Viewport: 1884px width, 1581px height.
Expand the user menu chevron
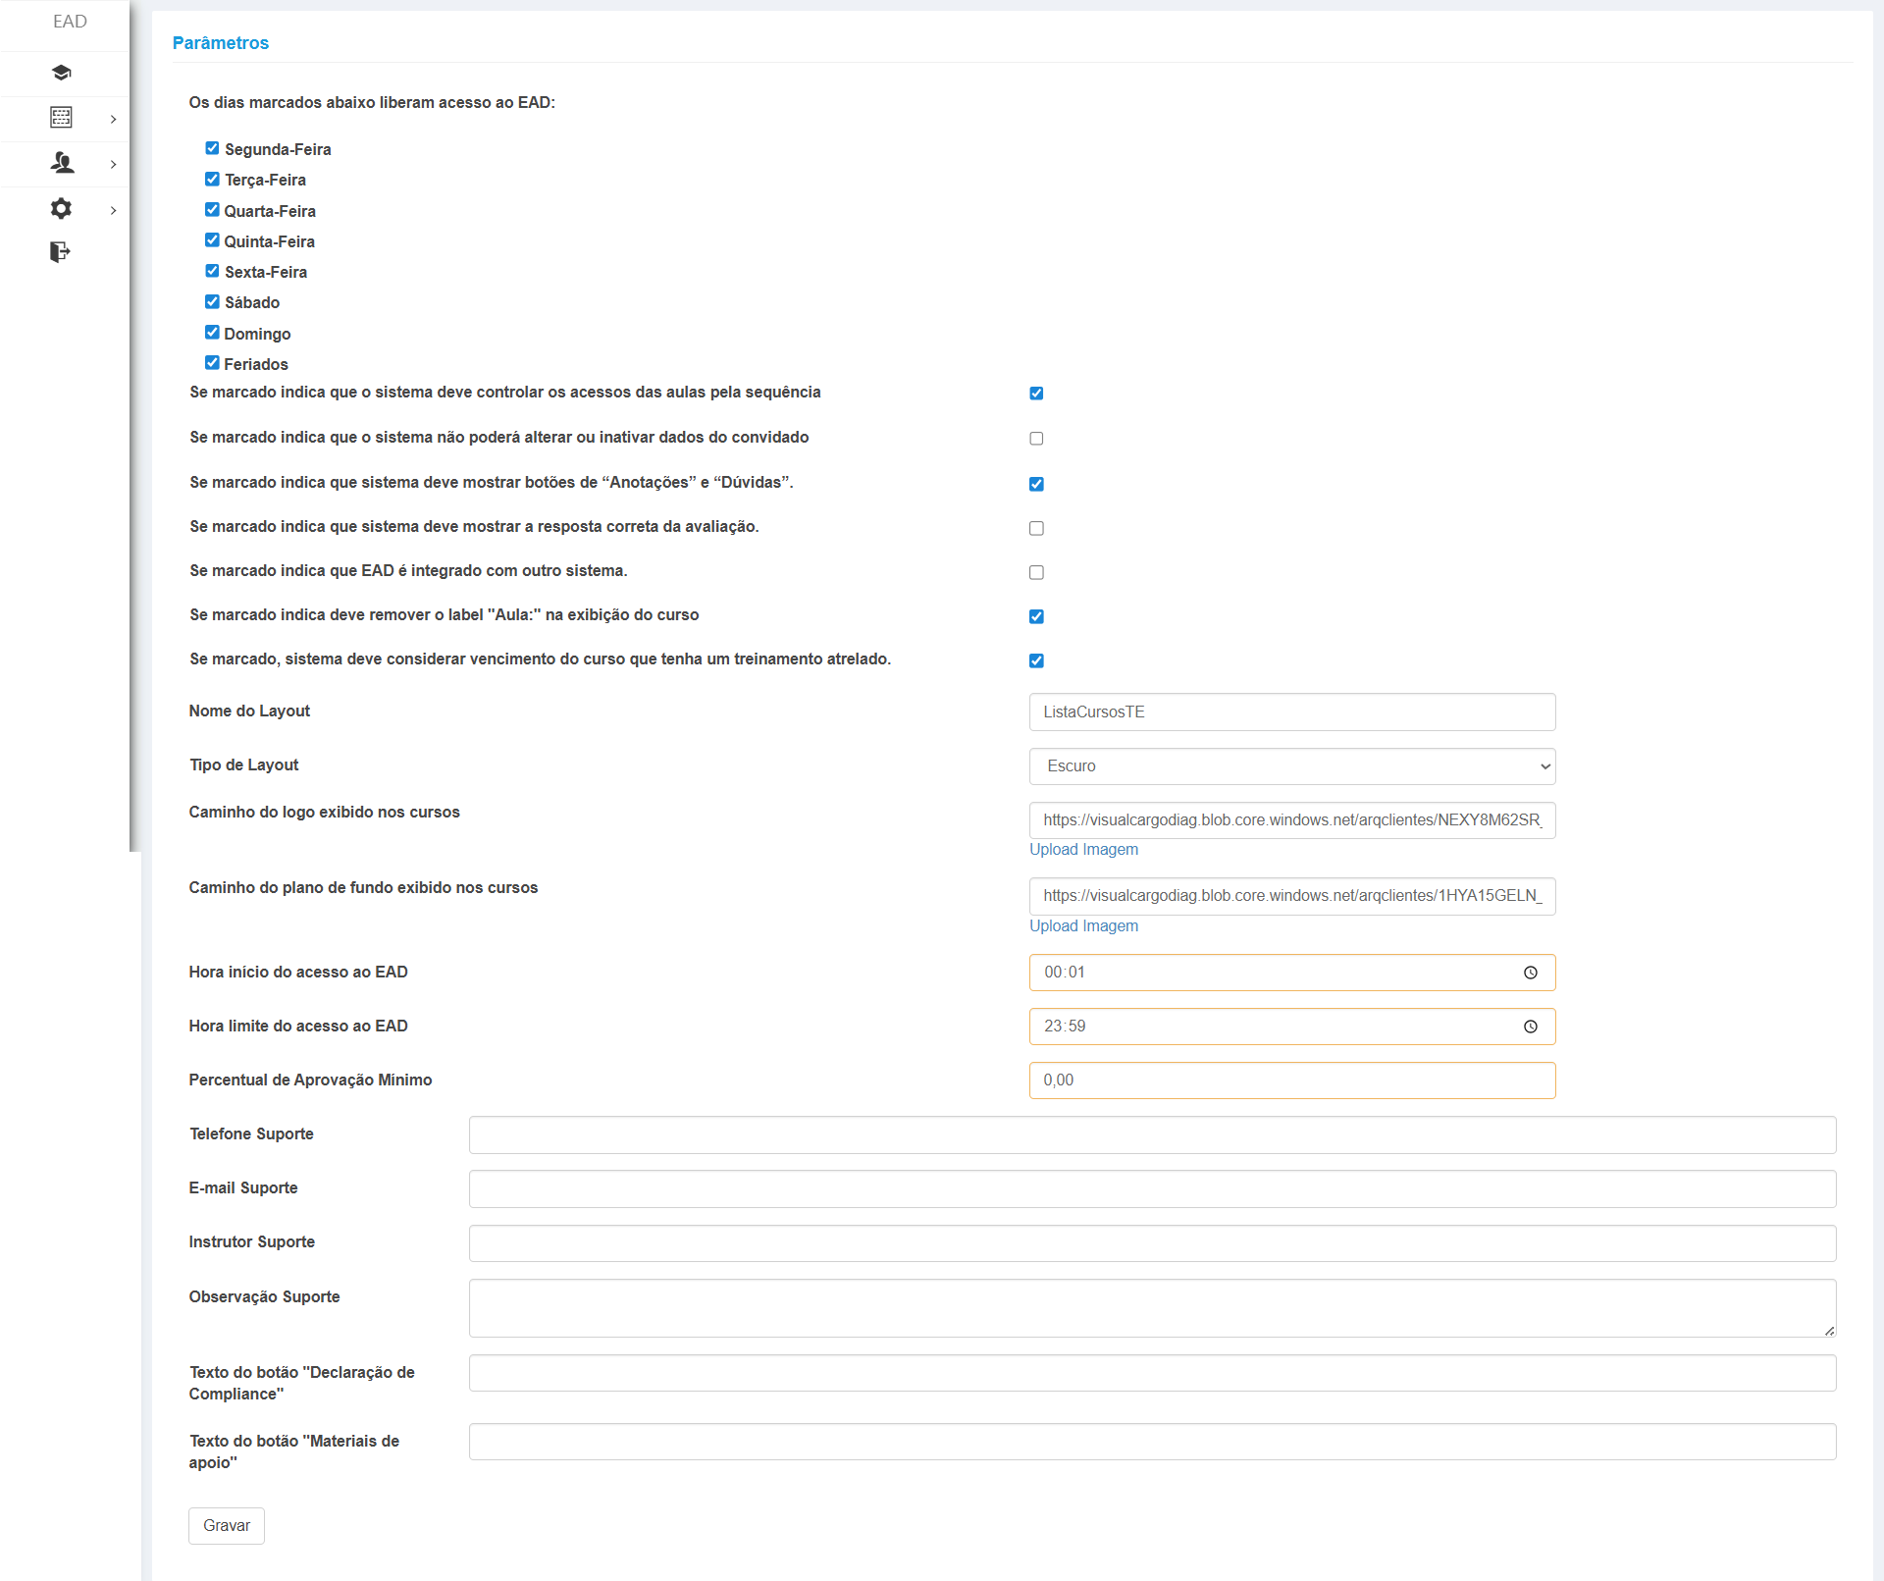pos(114,164)
